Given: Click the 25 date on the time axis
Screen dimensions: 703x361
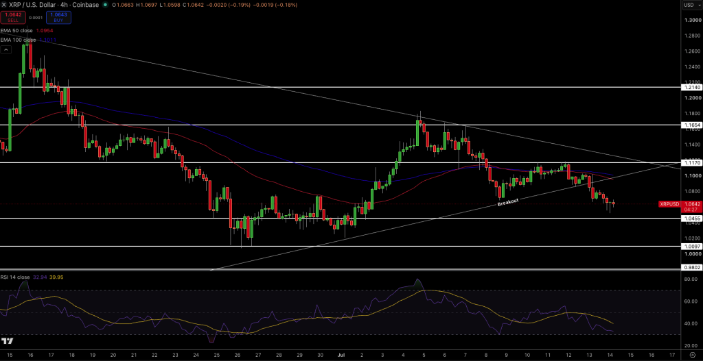Looking at the screenshot, I should click(216, 354).
